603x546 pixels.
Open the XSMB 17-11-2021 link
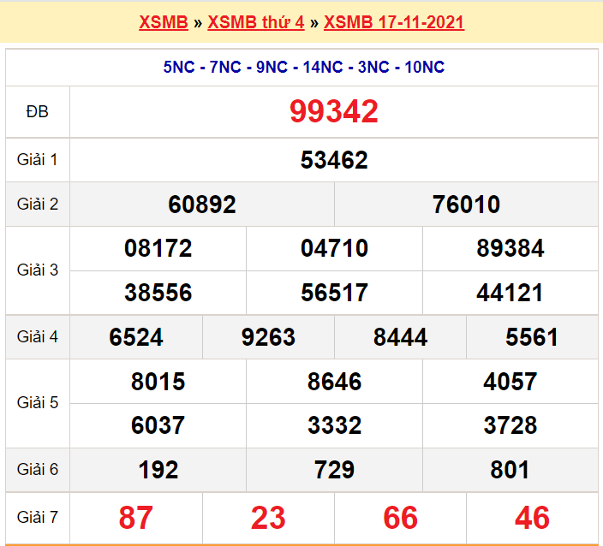394,22
